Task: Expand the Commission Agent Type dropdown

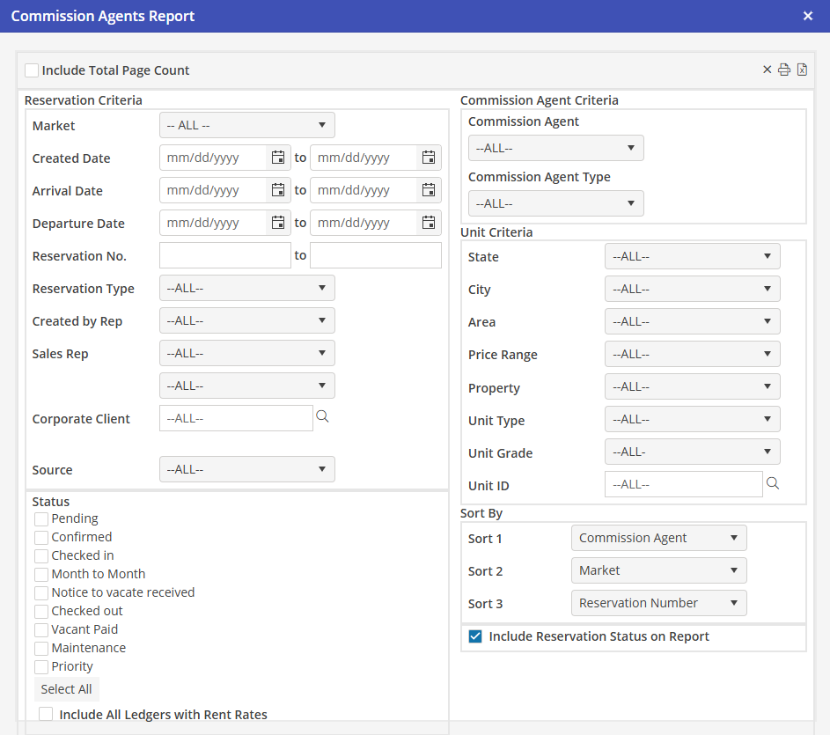Action: (x=555, y=203)
